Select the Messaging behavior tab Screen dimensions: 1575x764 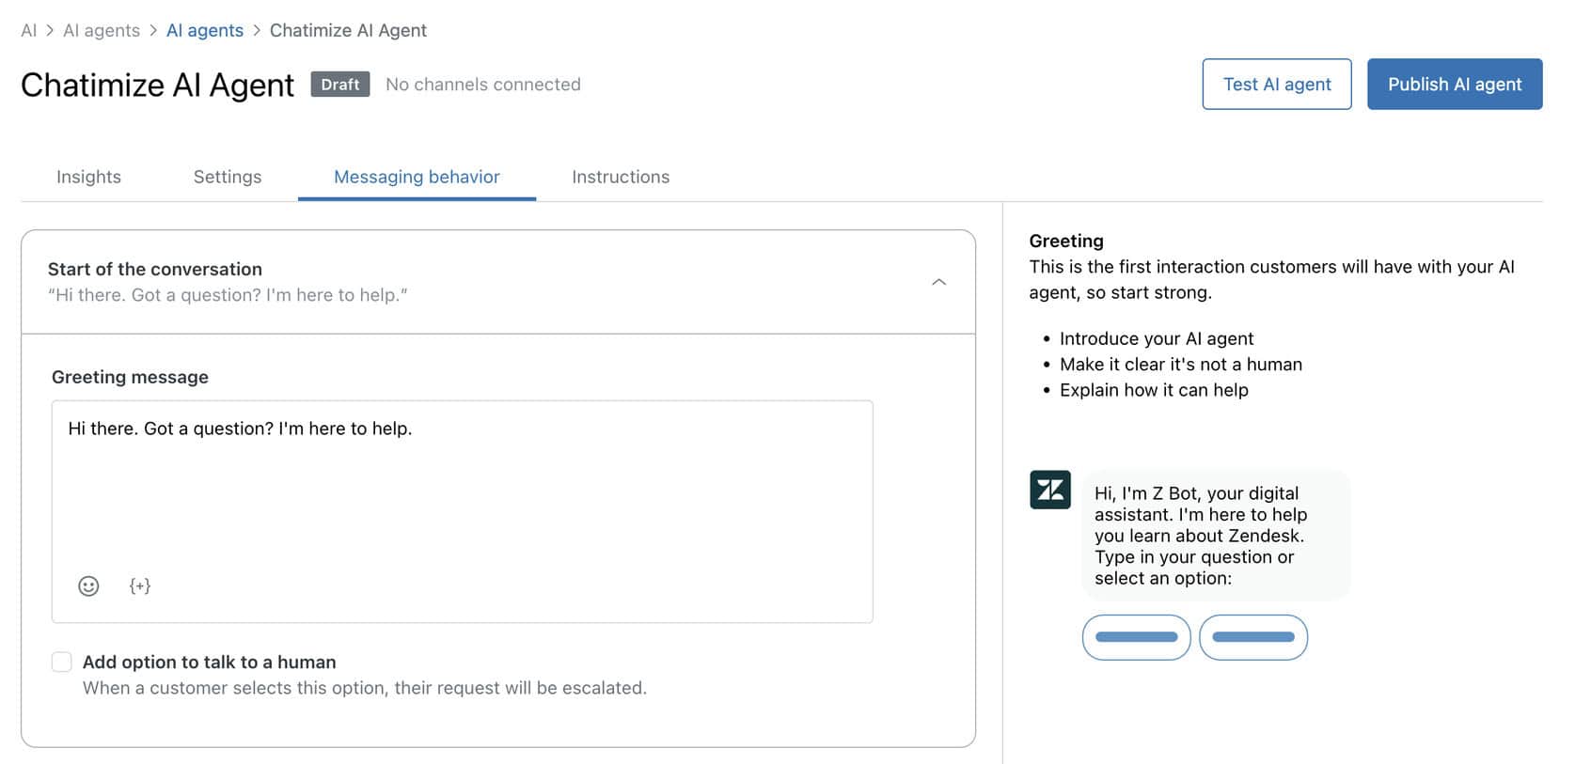[417, 177]
